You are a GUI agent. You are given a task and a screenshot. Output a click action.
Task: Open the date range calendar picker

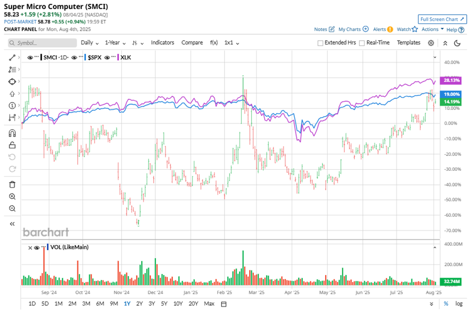(224, 304)
